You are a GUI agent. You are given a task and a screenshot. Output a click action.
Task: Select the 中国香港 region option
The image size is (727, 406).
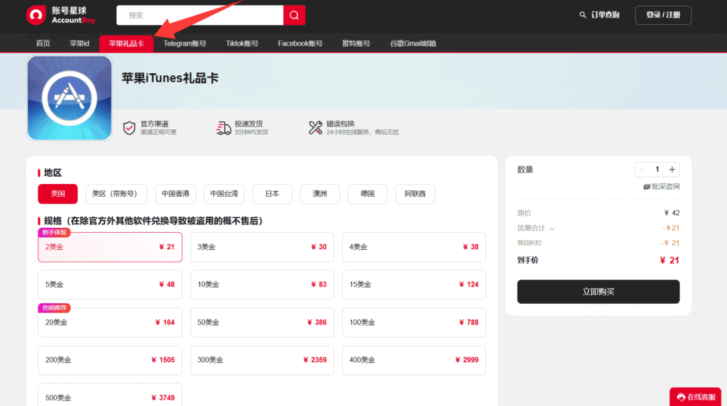pyautogui.click(x=175, y=194)
